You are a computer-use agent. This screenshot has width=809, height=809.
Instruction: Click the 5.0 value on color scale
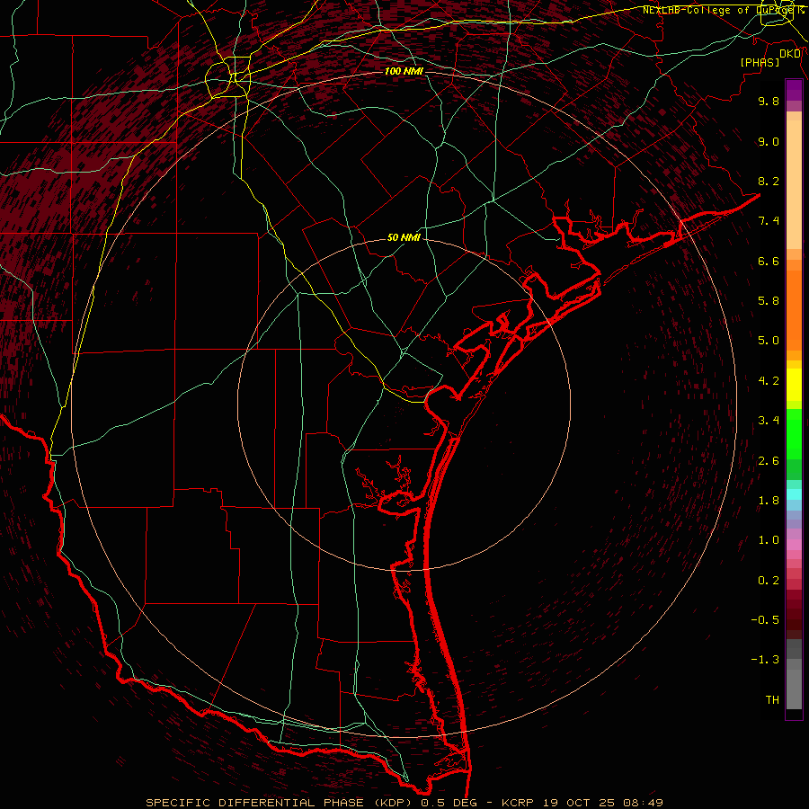pos(769,341)
